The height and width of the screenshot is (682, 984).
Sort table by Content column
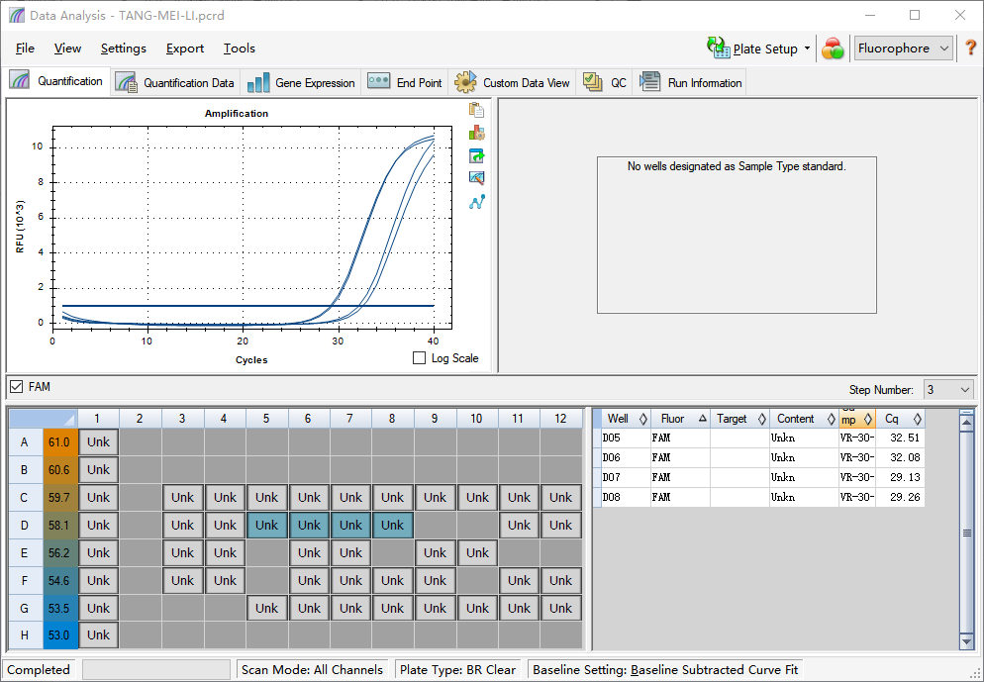[804, 419]
